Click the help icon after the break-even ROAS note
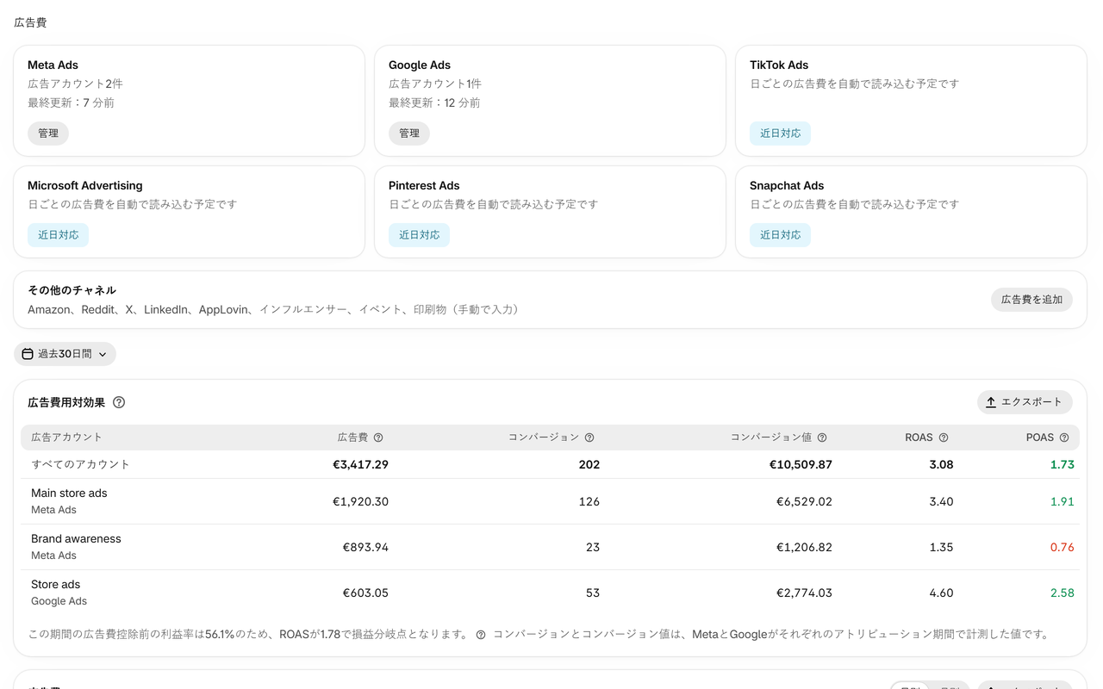 (481, 635)
